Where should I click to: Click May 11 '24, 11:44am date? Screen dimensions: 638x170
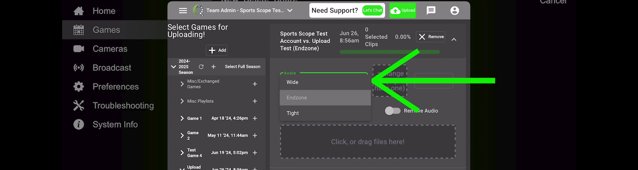(x=228, y=135)
